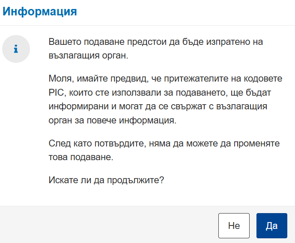
Task: Click the line beginning Моля, имайте предвид
Action: [x=165, y=79]
